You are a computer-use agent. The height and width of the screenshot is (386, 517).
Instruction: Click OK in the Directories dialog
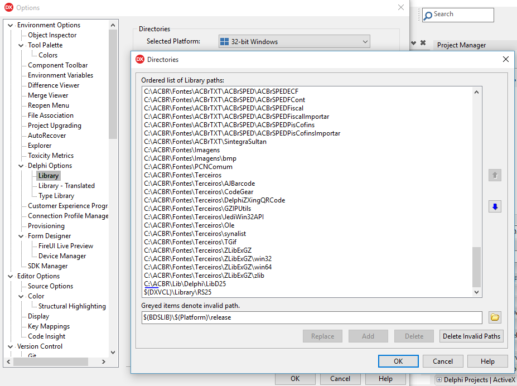(398, 361)
